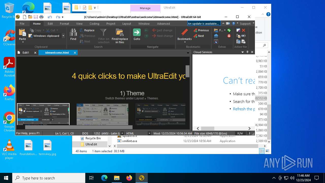325x183 pixels.
Task: Open Firefox from the taskbar
Action: click(x=129, y=178)
